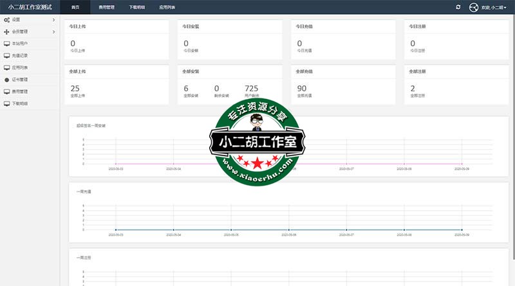Click the monitor icon beside sidebar 下载明细
515x286 pixels.
click(x=6, y=103)
